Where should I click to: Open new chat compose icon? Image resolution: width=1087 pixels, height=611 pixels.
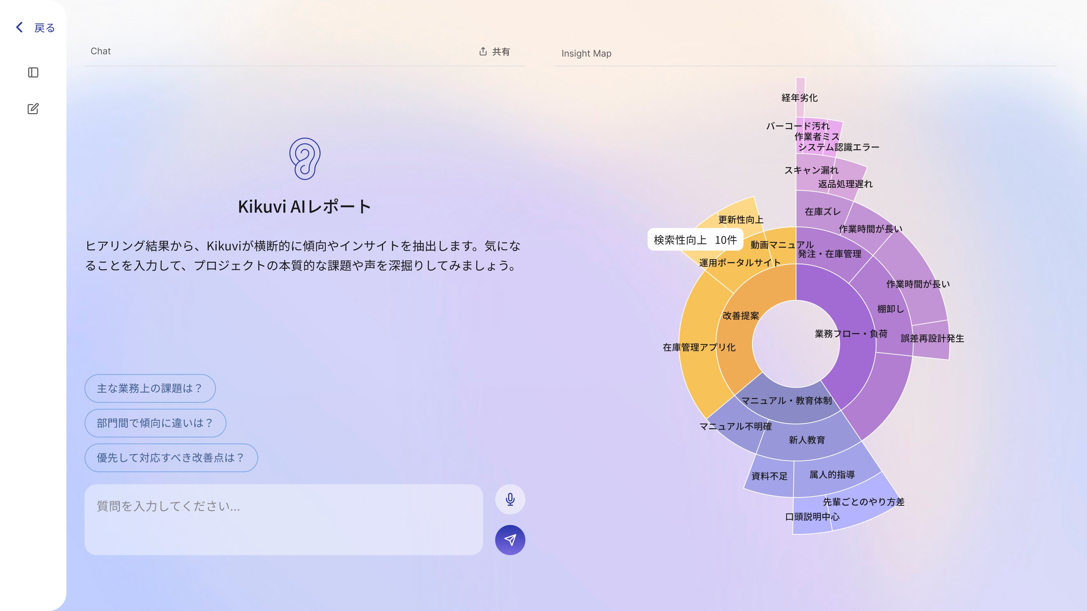point(33,109)
